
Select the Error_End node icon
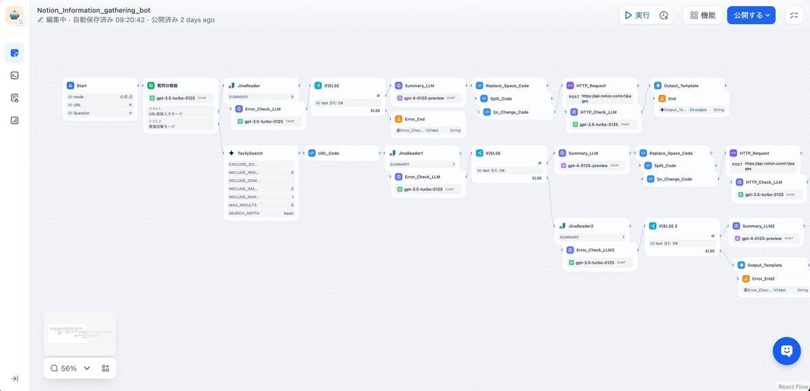pos(398,119)
